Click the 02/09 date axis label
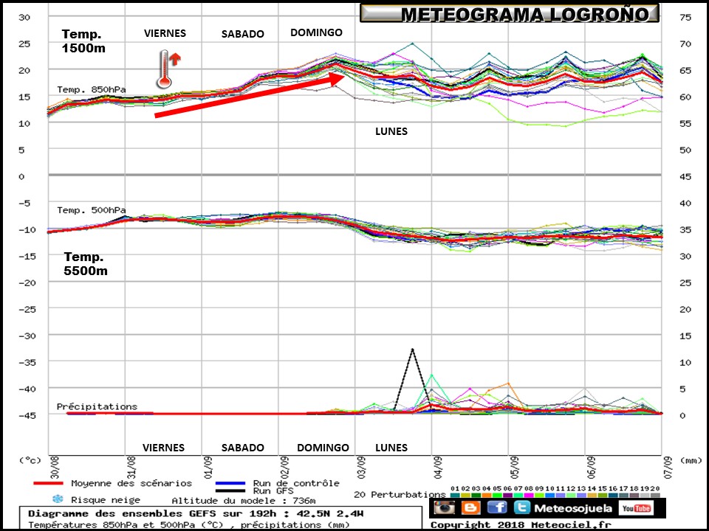The width and height of the screenshot is (709, 531). [x=284, y=468]
